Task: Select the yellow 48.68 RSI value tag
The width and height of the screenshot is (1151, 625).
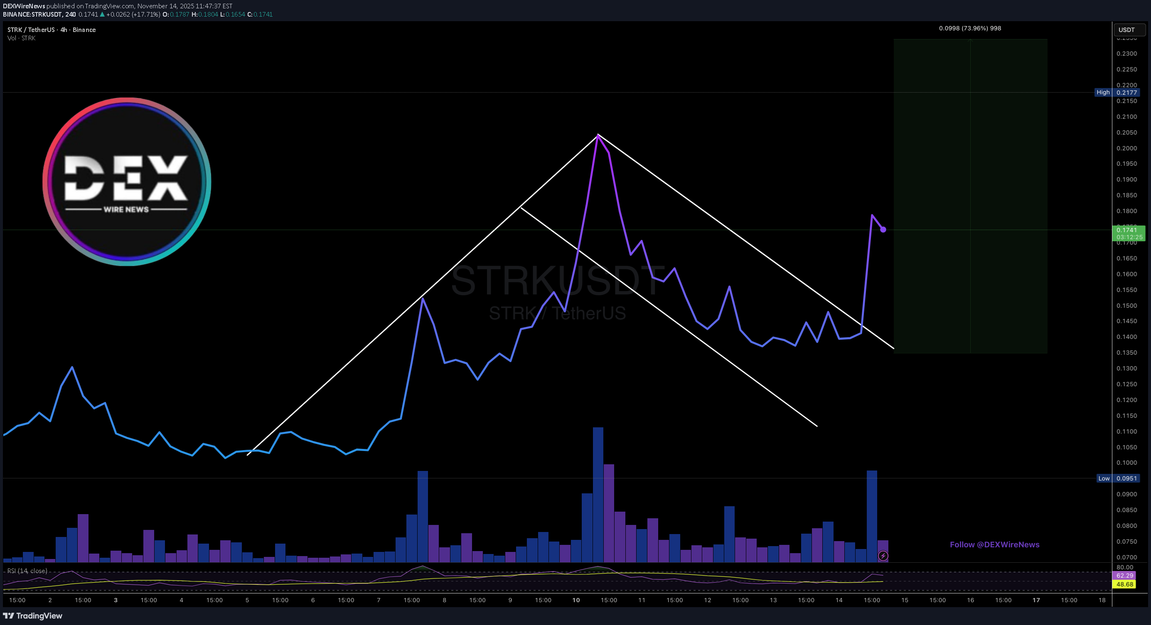Action: [x=1124, y=584]
